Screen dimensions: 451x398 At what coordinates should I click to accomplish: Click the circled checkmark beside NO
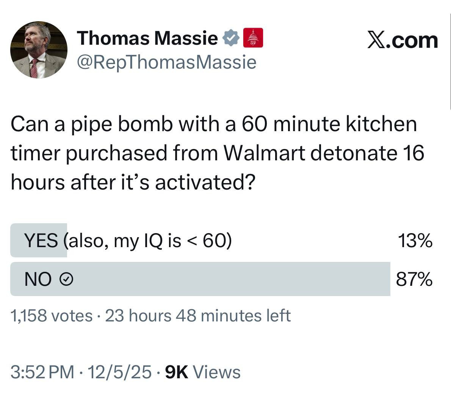(67, 280)
